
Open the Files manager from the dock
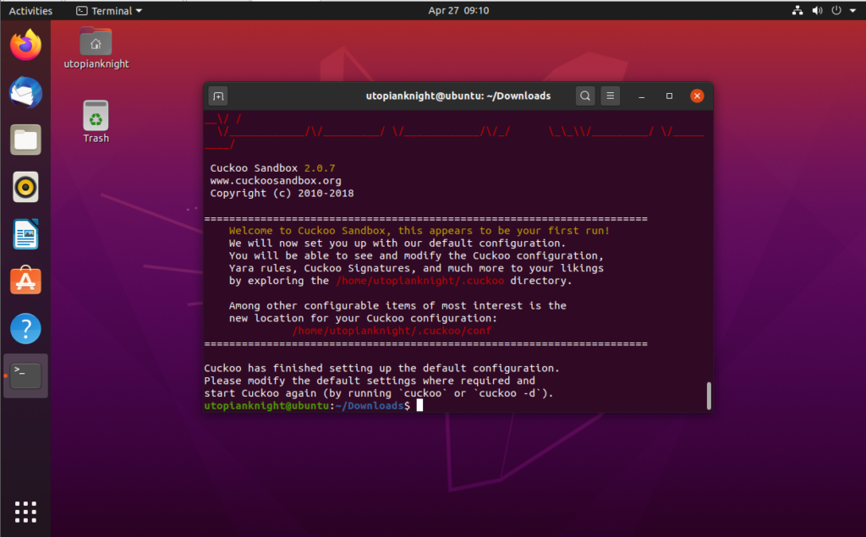pyautogui.click(x=25, y=140)
